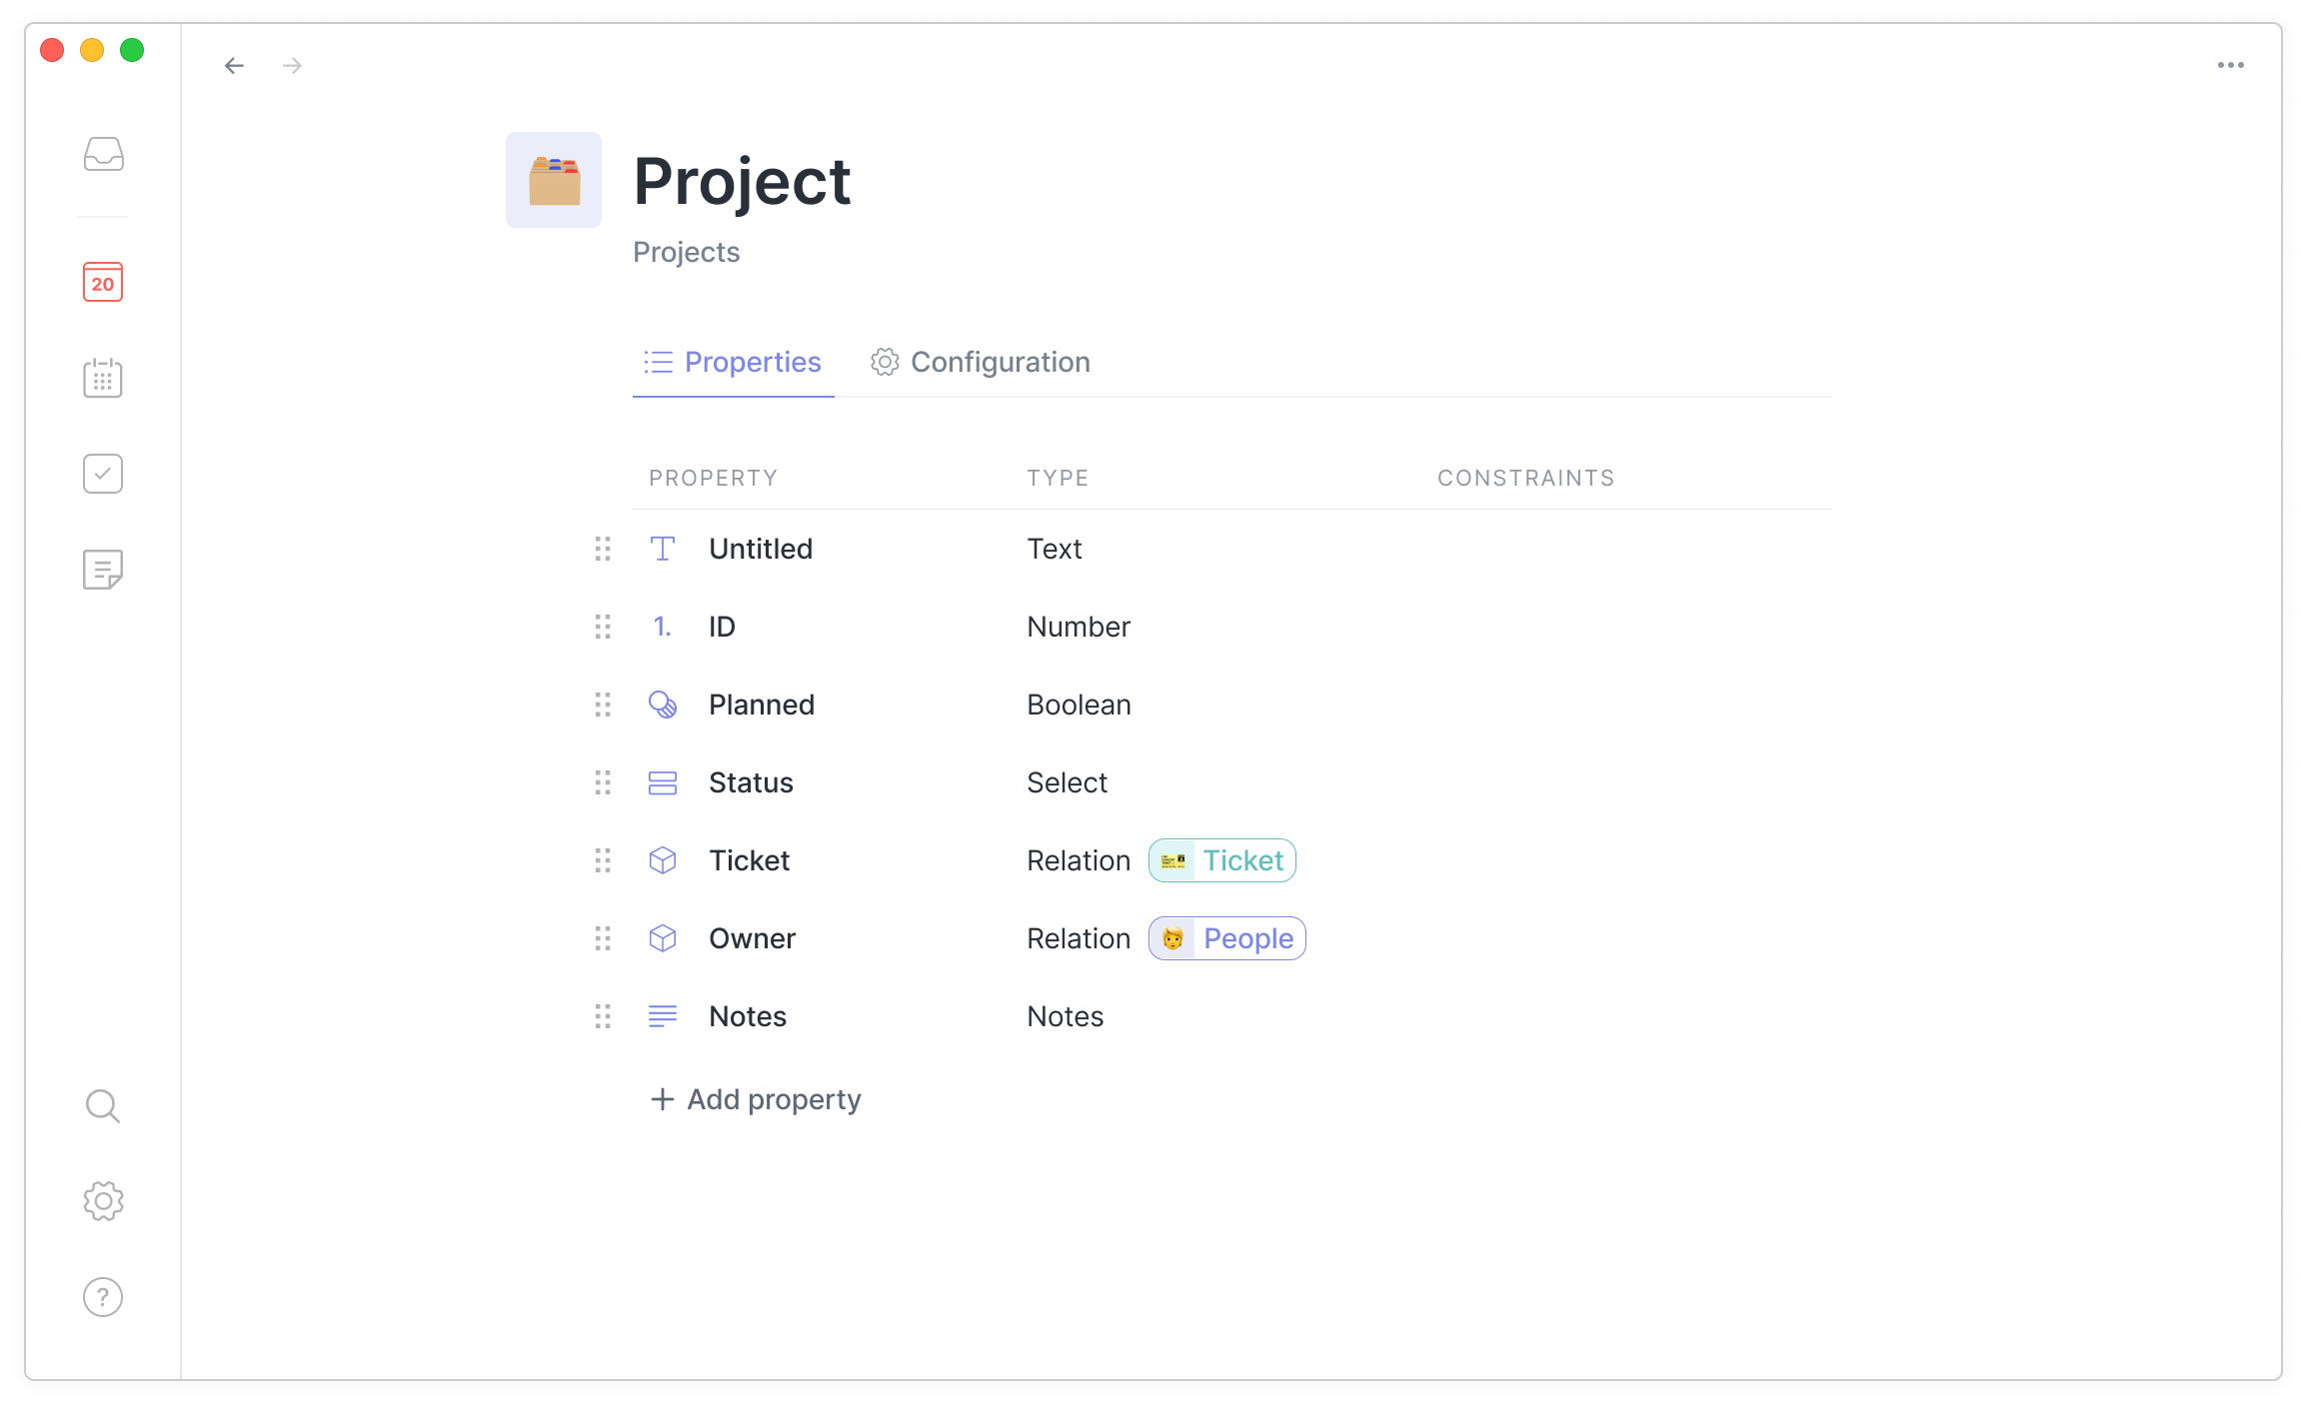Switch to Configuration tab

(x=981, y=362)
